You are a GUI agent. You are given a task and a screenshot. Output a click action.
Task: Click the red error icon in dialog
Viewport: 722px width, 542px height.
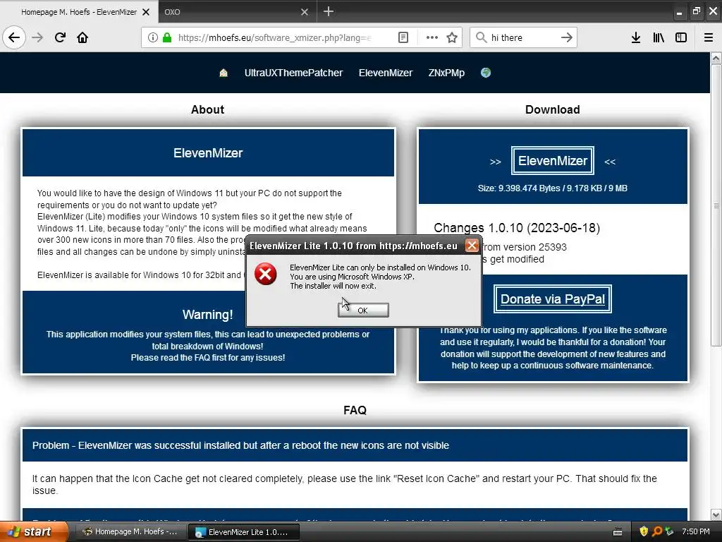click(266, 275)
